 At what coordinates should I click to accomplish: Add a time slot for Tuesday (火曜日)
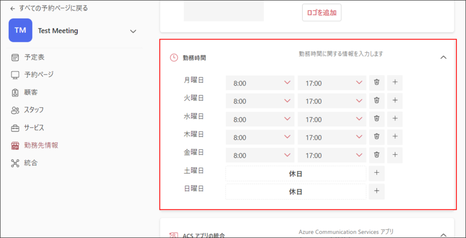point(395,101)
